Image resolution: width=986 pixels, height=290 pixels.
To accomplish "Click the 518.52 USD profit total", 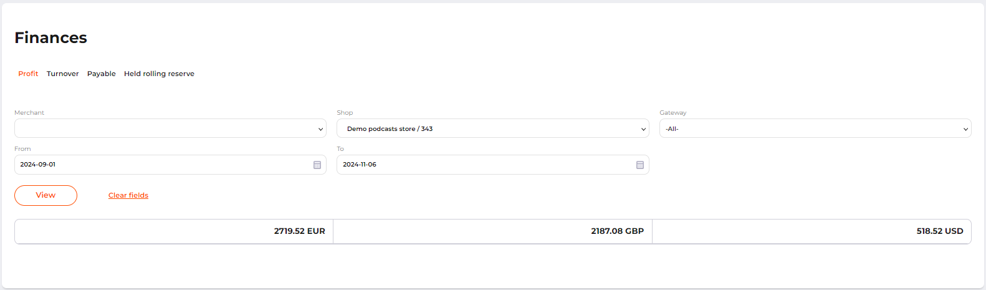I will tap(939, 231).
